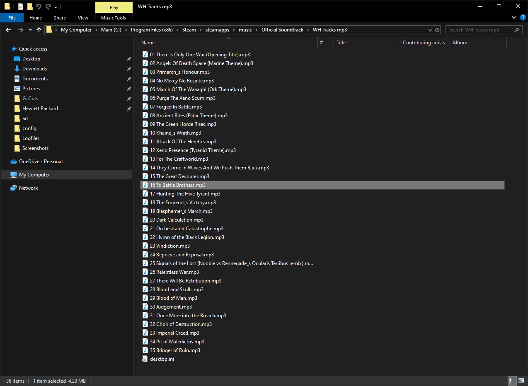Screen dimensions: 528x386
Task: Click mp3 icon of '05 March Of The Waaagh!'
Action: (145, 89)
